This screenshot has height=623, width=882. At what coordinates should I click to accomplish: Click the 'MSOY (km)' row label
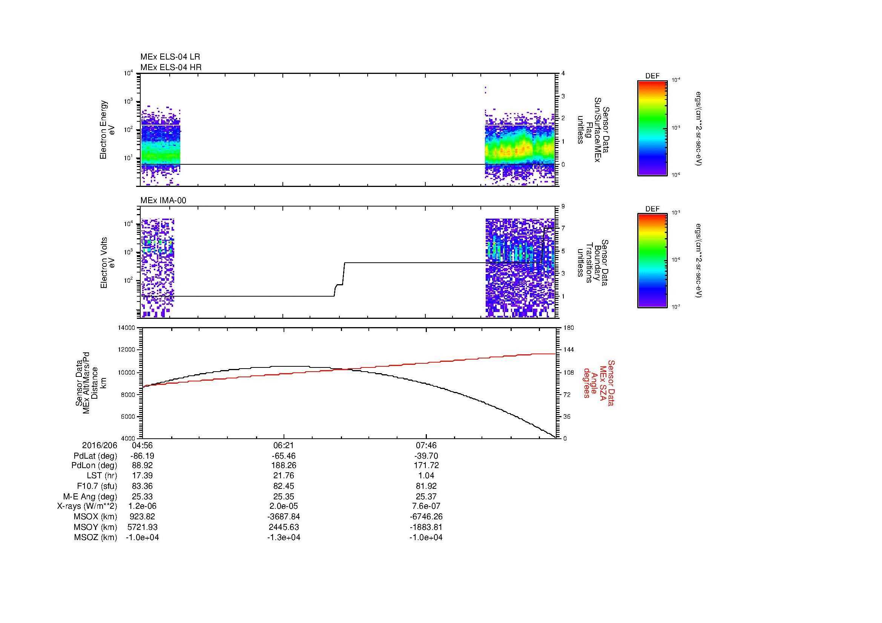pyautogui.click(x=95, y=527)
